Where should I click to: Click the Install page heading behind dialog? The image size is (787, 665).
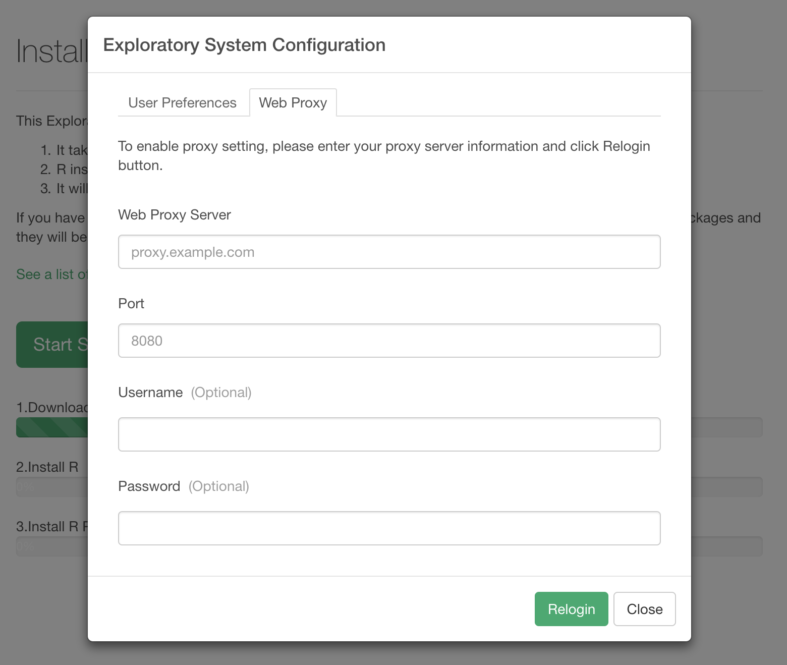(x=51, y=51)
